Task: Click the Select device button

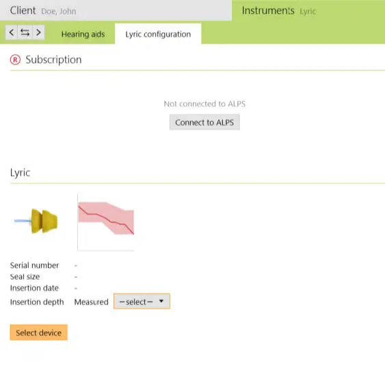Action: coord(39,332)
